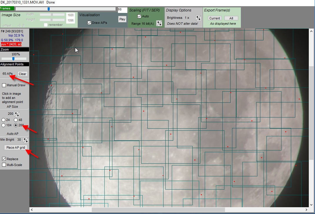Uncheck the Auto scaling checkbox
The width and height of the screenshot is (315, 214).
[139, 16]
